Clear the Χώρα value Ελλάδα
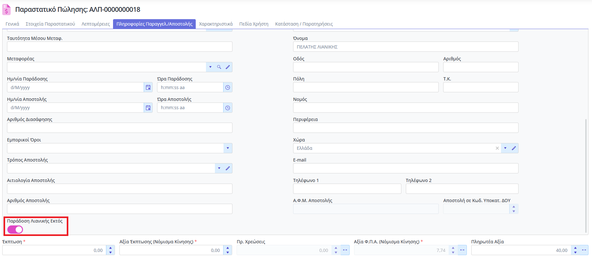592x258 pixels. pos(497,148)
